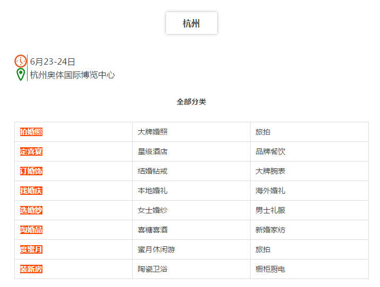The image size is (380, 287).
Task: Choose 男士礼服 subcategory
Action: point(270,210)
